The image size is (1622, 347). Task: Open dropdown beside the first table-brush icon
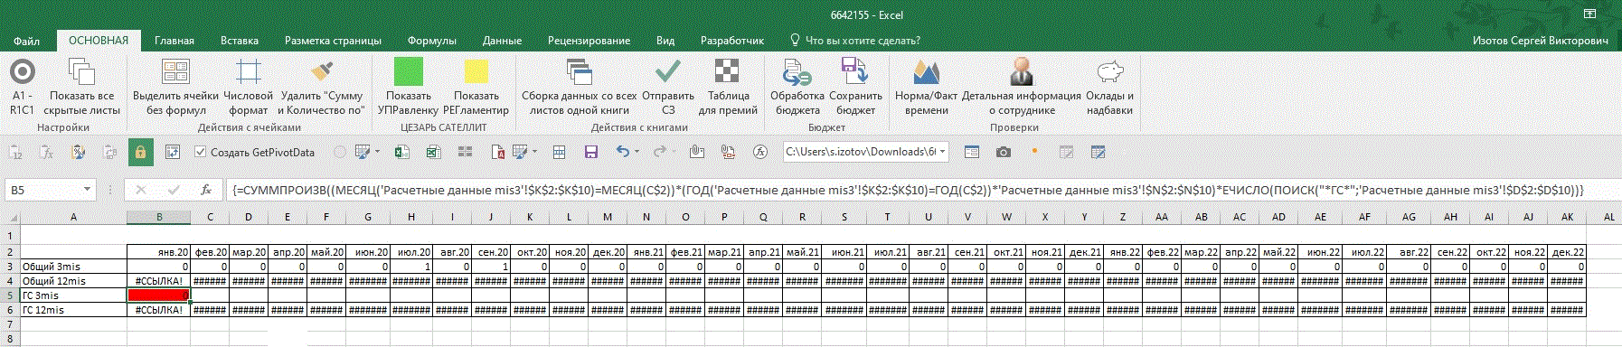point(377,152)
